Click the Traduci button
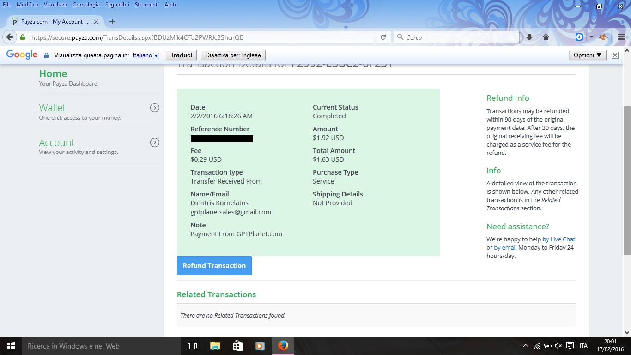The image size is (631, 355). [x=181, y=55]
